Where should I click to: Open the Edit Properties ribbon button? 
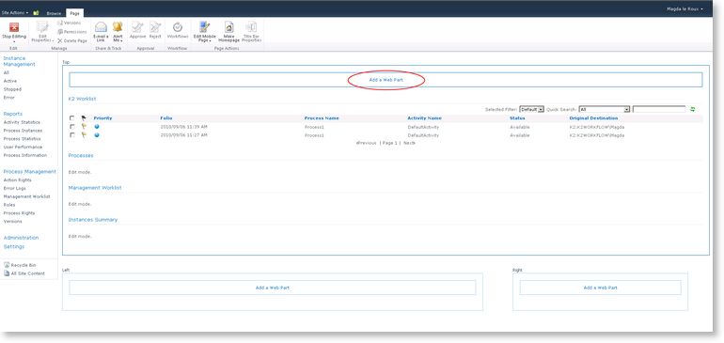(42, 32)
